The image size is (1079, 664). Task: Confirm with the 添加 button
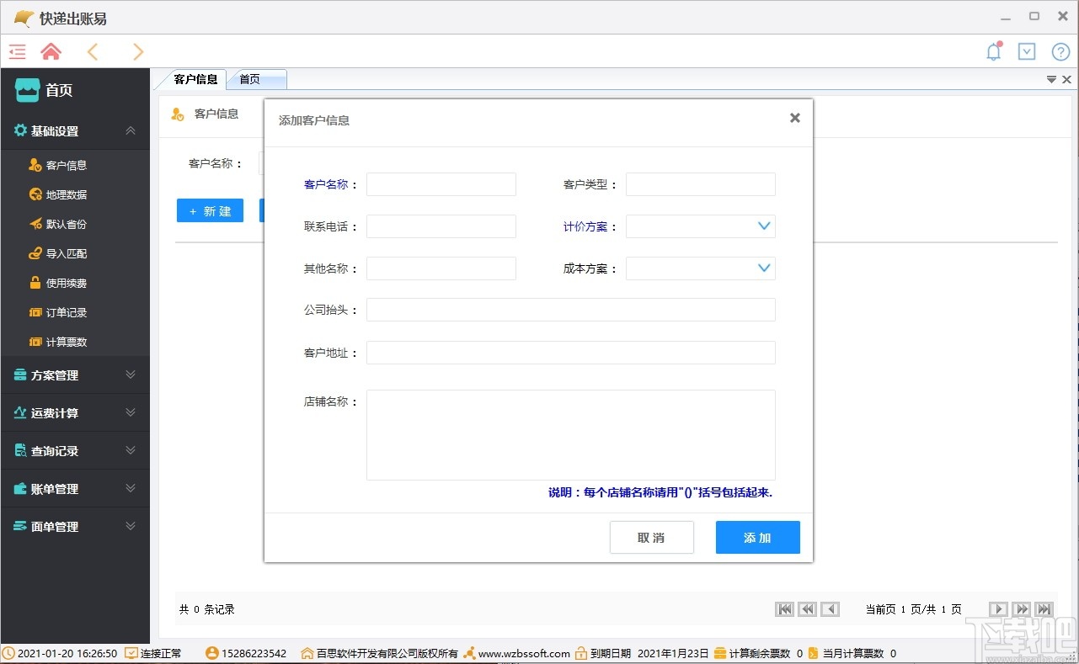[x=758, y=538]
